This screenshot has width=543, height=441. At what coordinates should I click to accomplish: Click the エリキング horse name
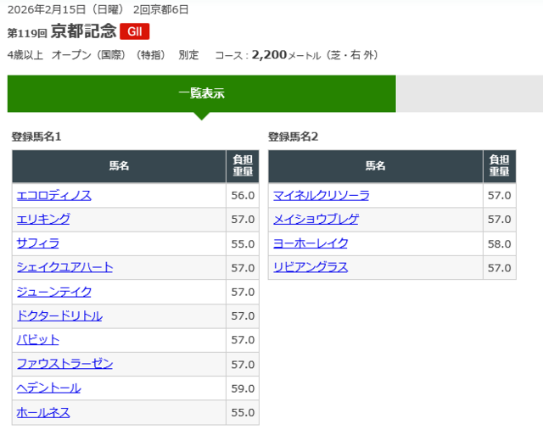(x=43, y=219)
